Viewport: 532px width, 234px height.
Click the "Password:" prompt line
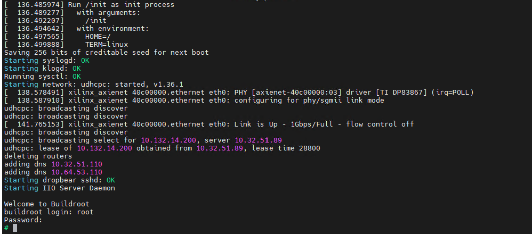[x=23, y=220]
